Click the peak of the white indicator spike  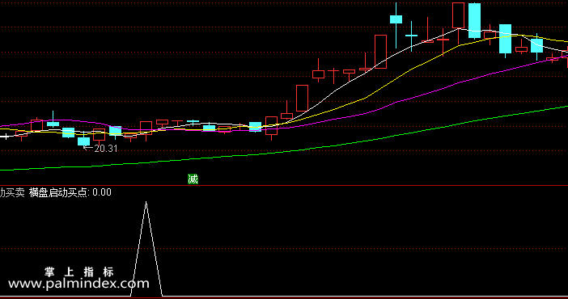pyautogui.click(x=146, y=203)
